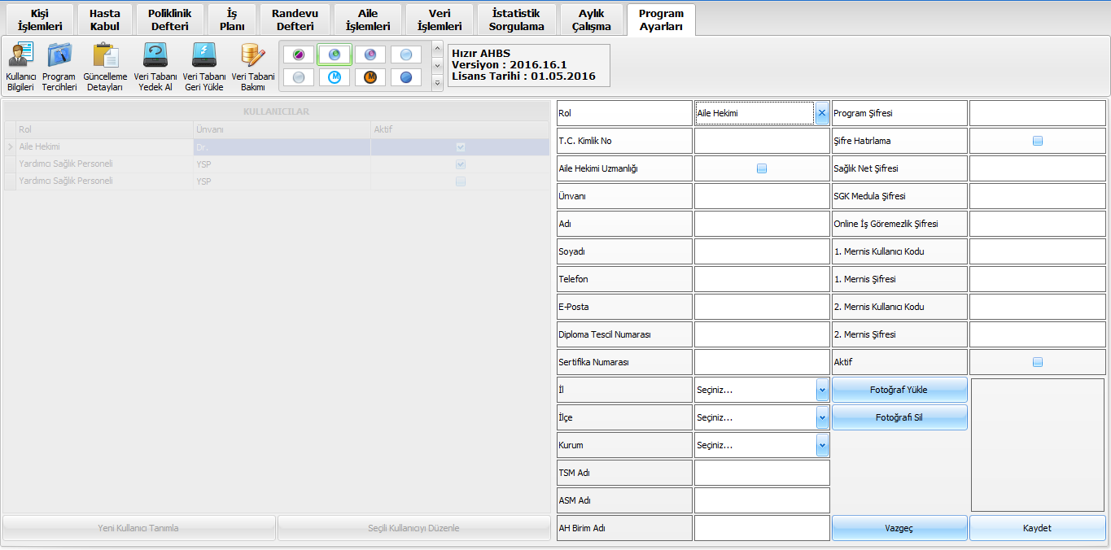
Task: Click Veri Tabanı Yedek Al icon
Action: [155, 67]
